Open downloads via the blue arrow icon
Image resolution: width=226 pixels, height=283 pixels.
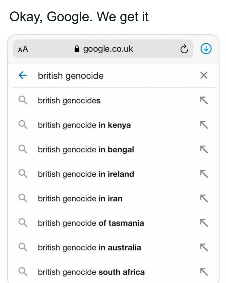206,49
